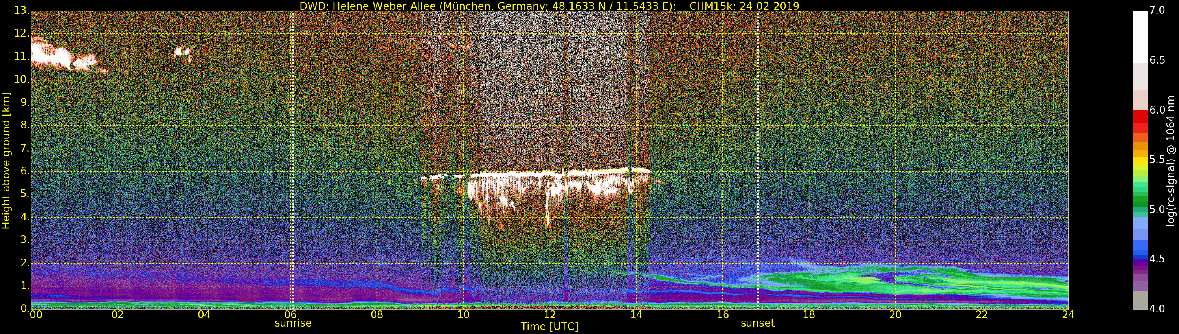Click the '2.' height axis tick label
The height and width of the screenshot is (334, 1179).
point(25,262)
